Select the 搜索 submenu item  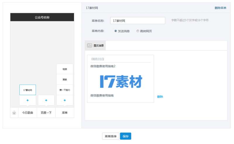coord(65,80)
